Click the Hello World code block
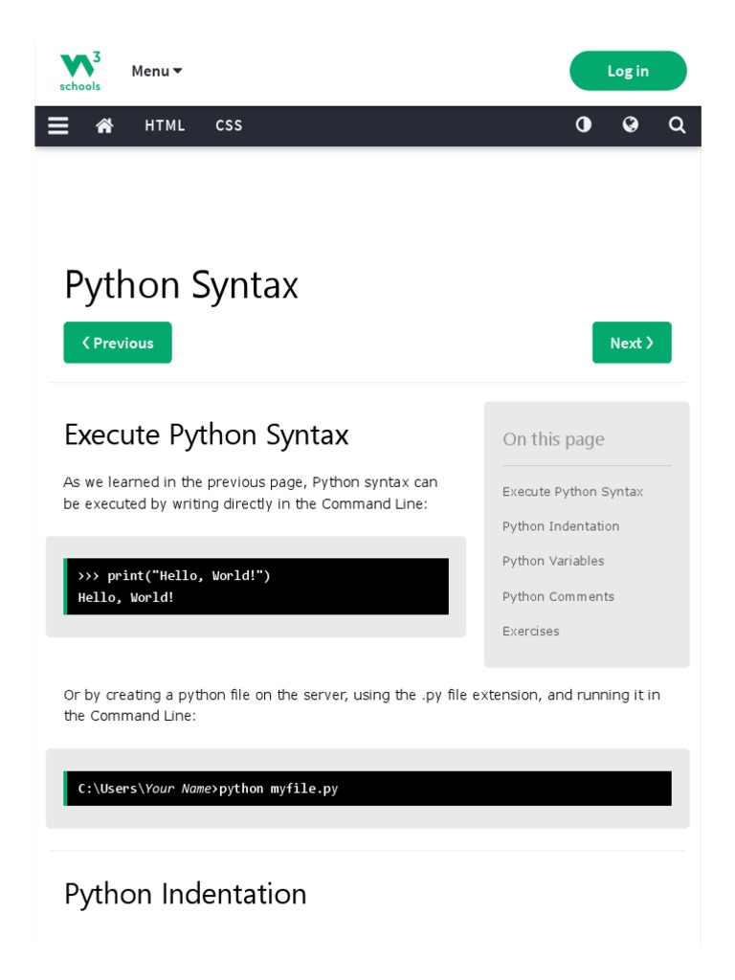Screen dimensions: 735x980 coord(256,586)
